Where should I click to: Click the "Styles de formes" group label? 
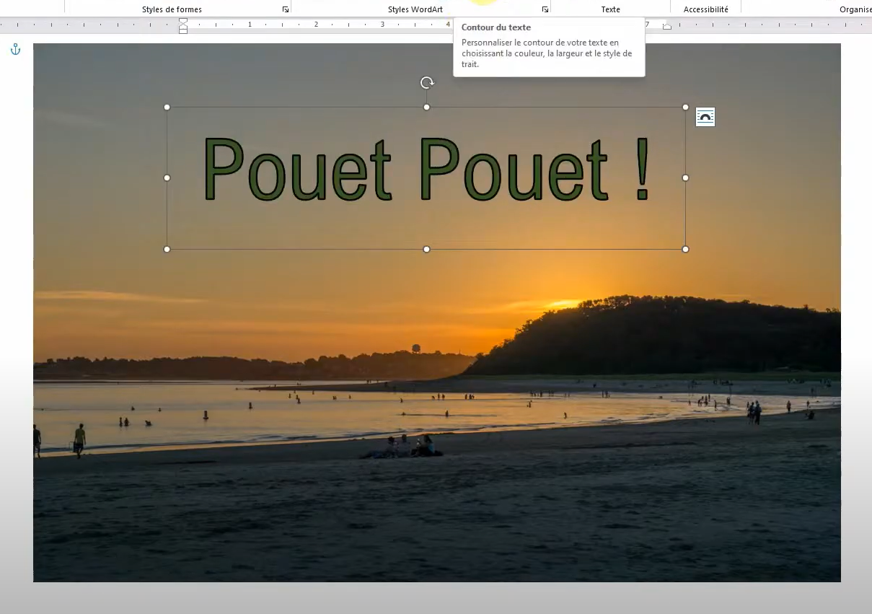[x=172, y=9]
